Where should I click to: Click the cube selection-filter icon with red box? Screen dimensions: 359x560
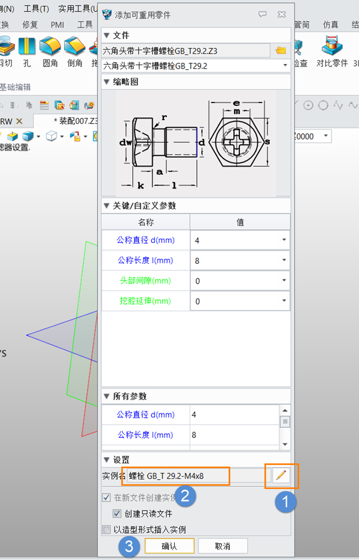(x=59, y=105)
